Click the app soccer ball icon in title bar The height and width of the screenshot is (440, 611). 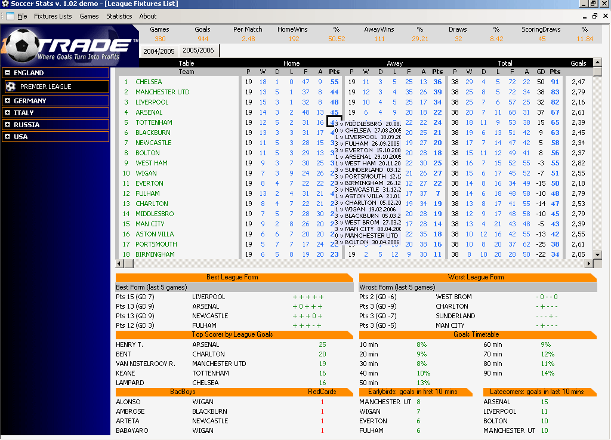click(x=5, y=4)
